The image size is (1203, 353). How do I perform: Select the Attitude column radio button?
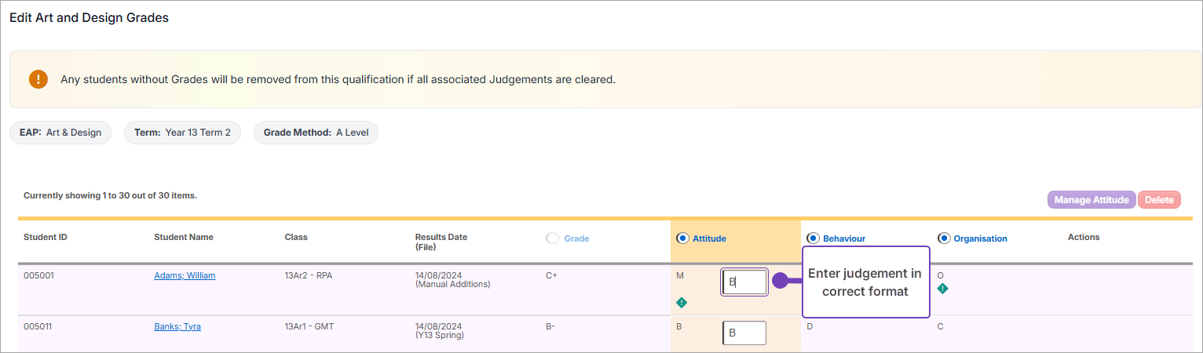click(x=682, y=238)
